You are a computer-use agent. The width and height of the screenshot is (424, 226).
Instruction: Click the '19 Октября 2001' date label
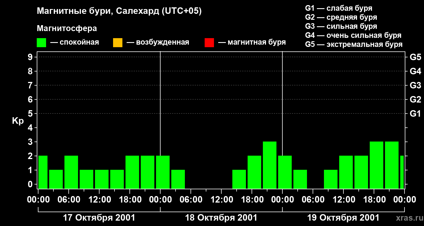point(343,218)
